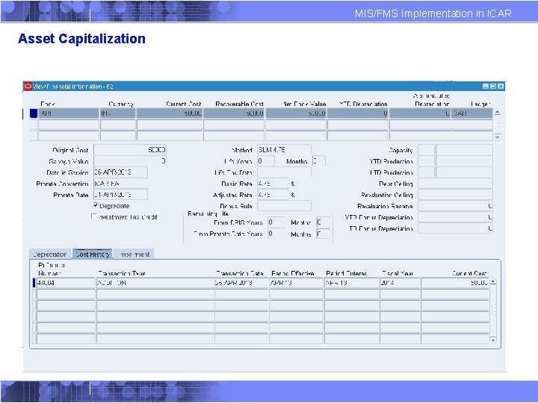The width and height of the screenshot is (538, 403).
Task: Click the Prorate Convention field
Action: (x=121, y=184)
